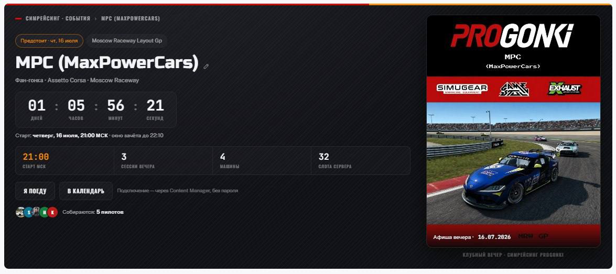Click the "Собираются: 5 пилотов" text
Viewport: 616px width, 274px height.
(x=93, y=212)
